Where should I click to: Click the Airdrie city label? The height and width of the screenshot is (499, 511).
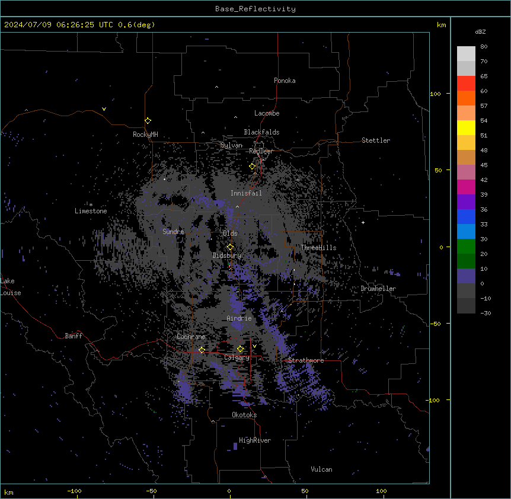click(x=239, y=318)
